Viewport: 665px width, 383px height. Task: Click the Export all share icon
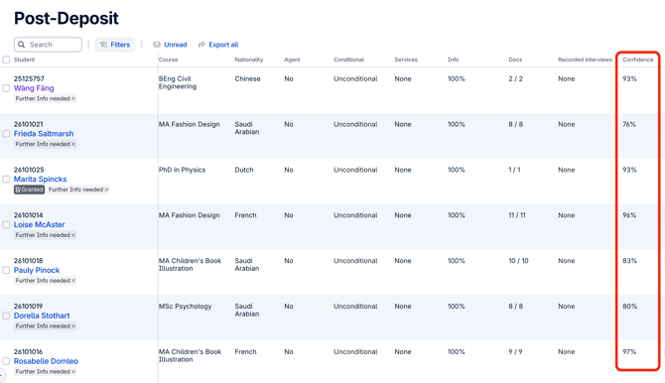pos(201,45)
